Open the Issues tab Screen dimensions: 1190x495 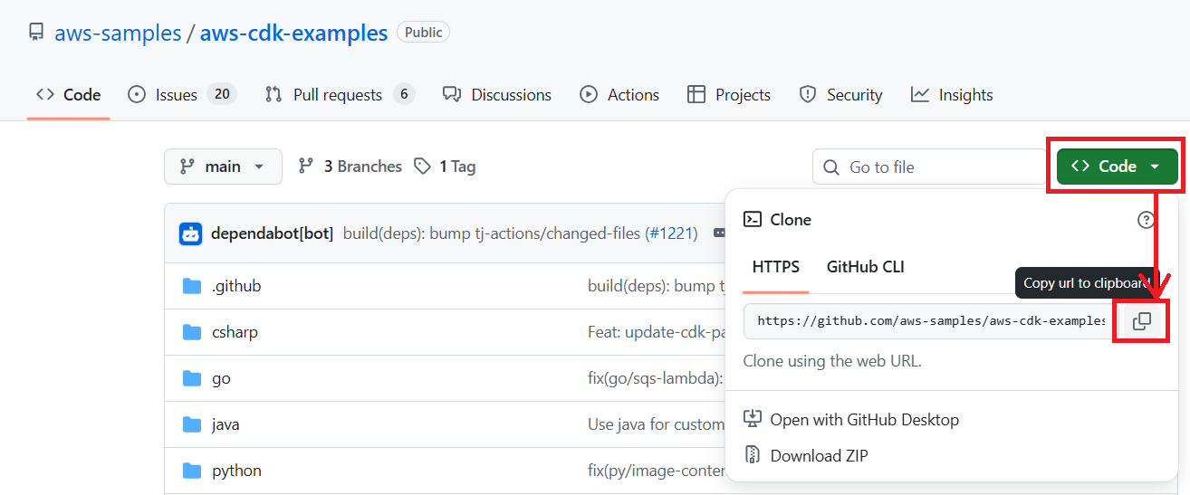pos(181,95)
